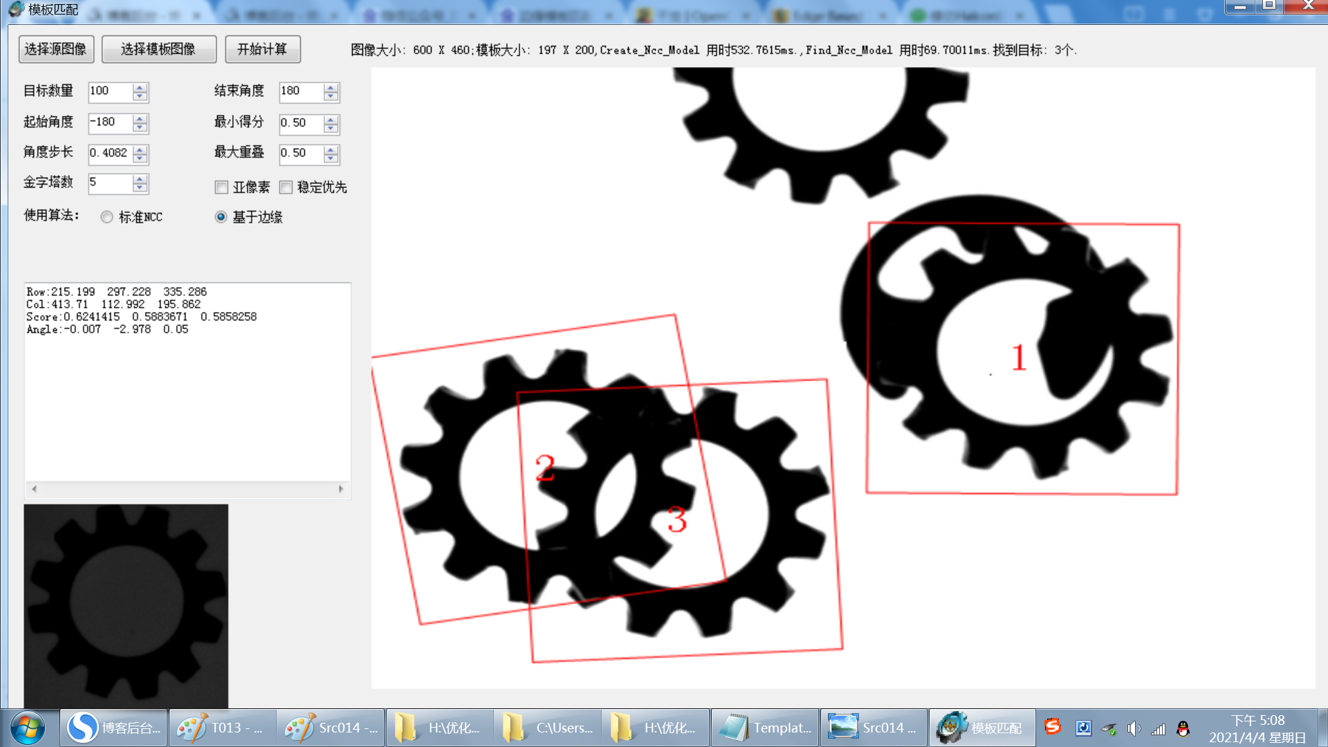Screen dimensions: 1328x747
Task: Click the results box horizontal scrollbar right arrow
Action: point(341,489)
